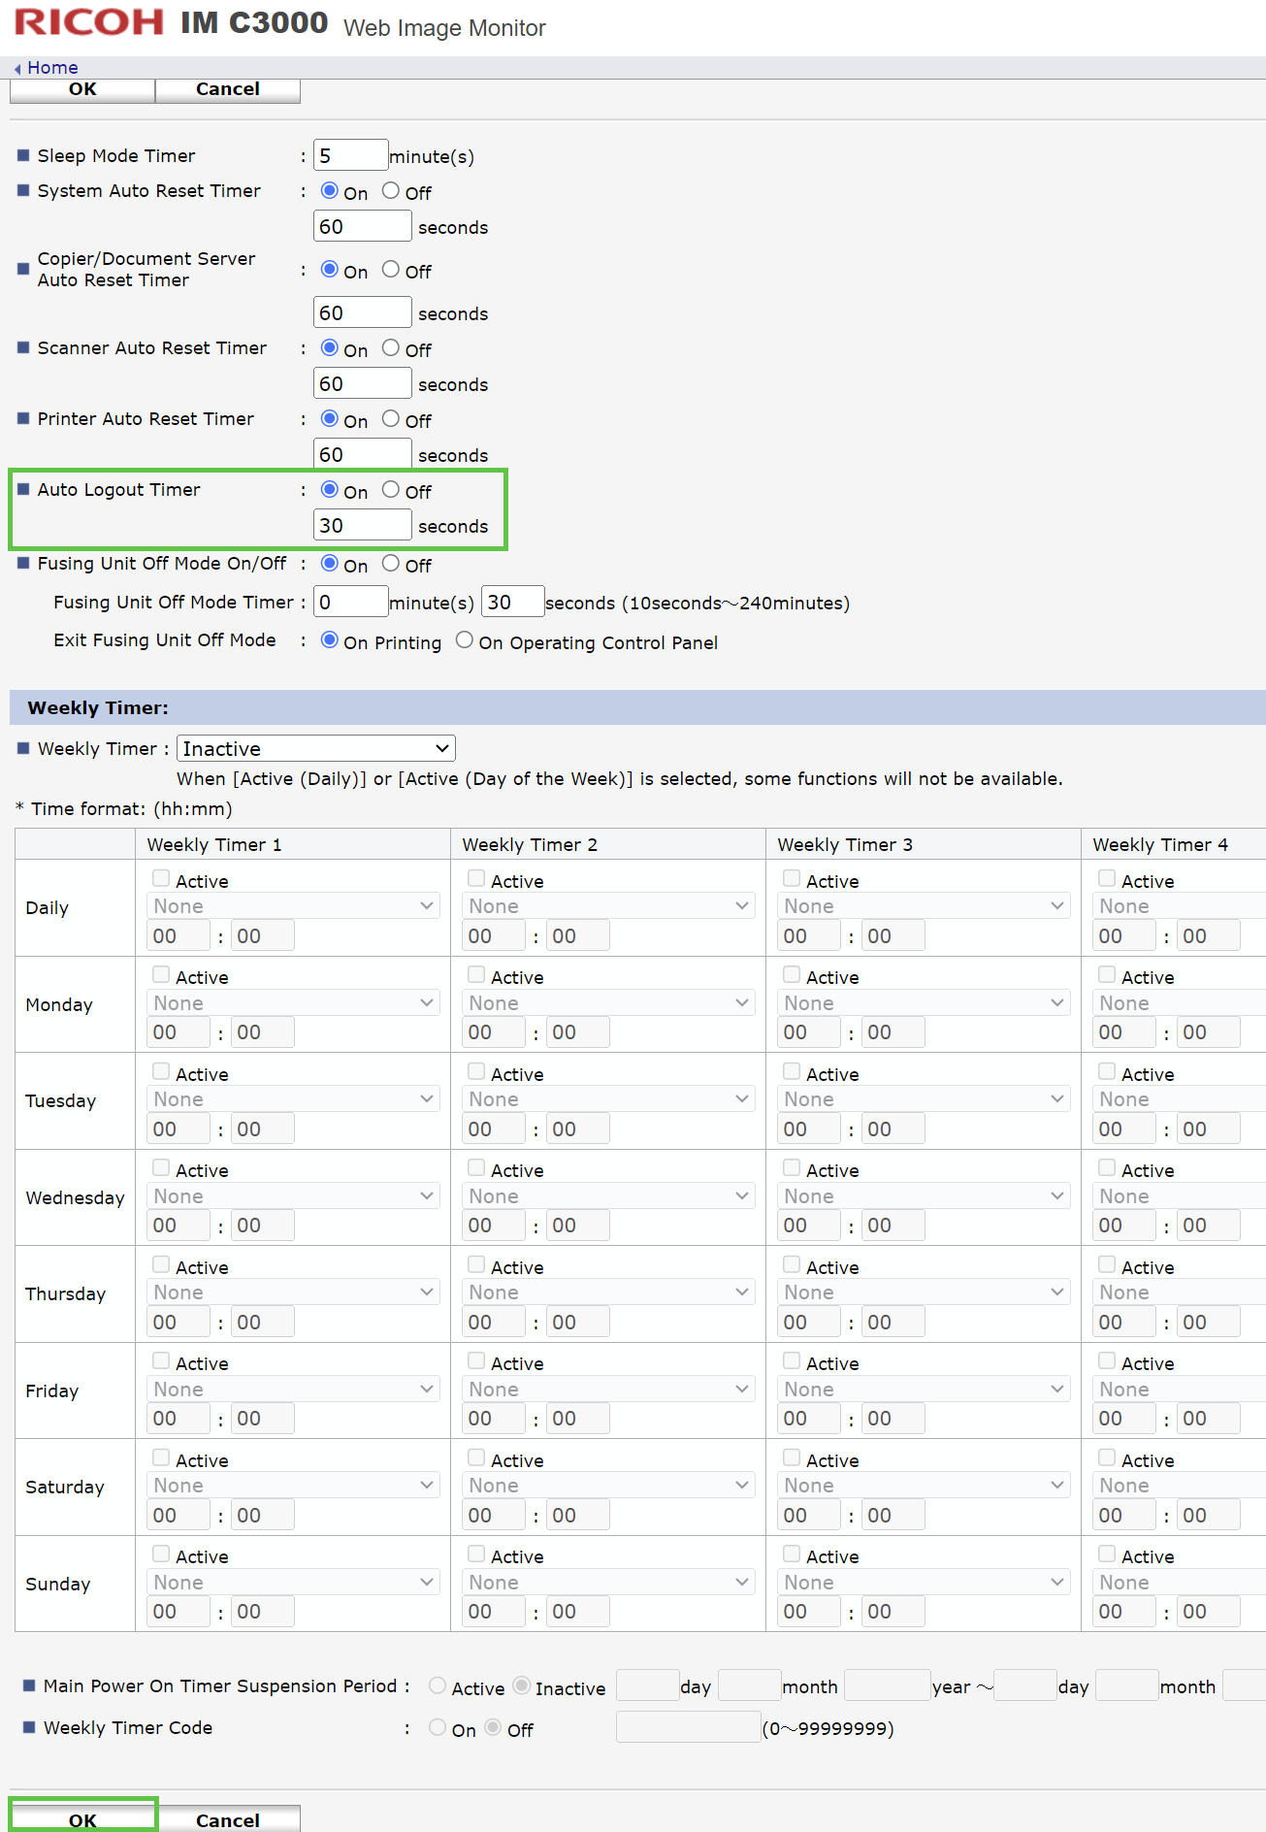Click the bottom OK button
The height and width of the screenshot is (1832, 1266).
pos(83,1818)
